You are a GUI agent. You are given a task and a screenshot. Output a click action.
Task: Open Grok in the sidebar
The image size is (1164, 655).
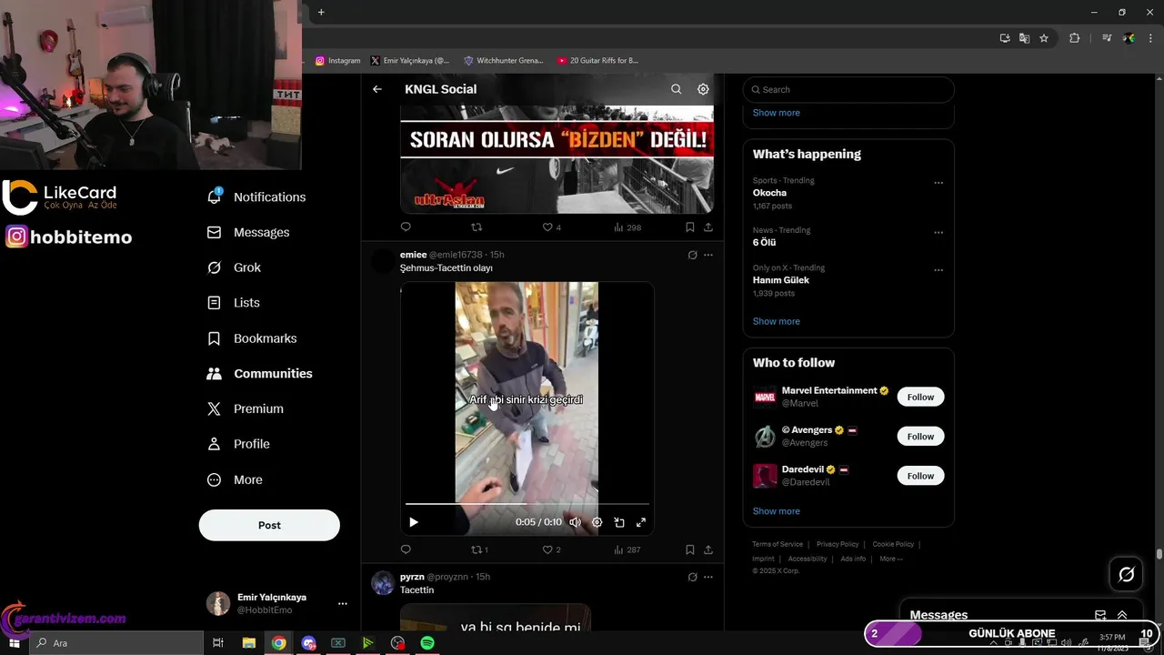[x=235, y=267]
